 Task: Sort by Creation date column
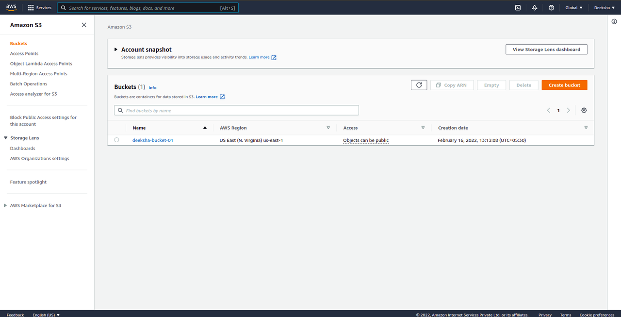coord(512,128)
